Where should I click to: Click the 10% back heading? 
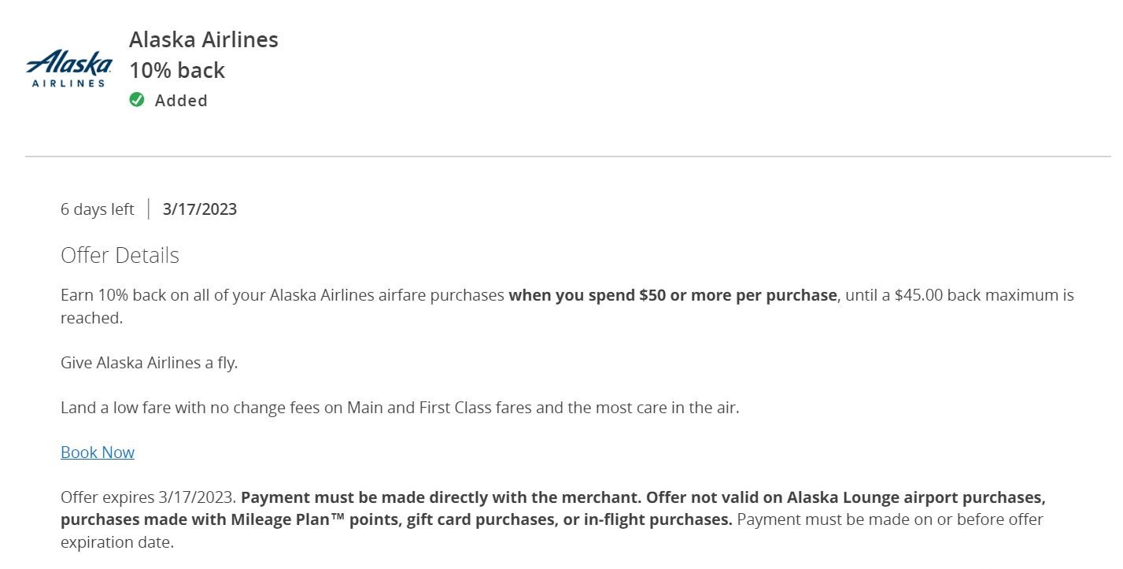[x=177, y=70]
